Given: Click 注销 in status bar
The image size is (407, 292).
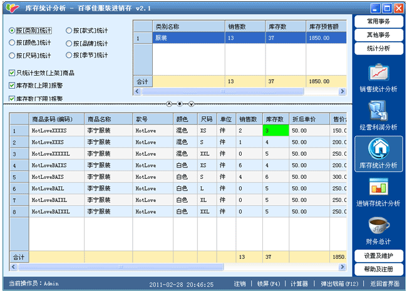Looking at the screenshot, I should pos(240,284).
